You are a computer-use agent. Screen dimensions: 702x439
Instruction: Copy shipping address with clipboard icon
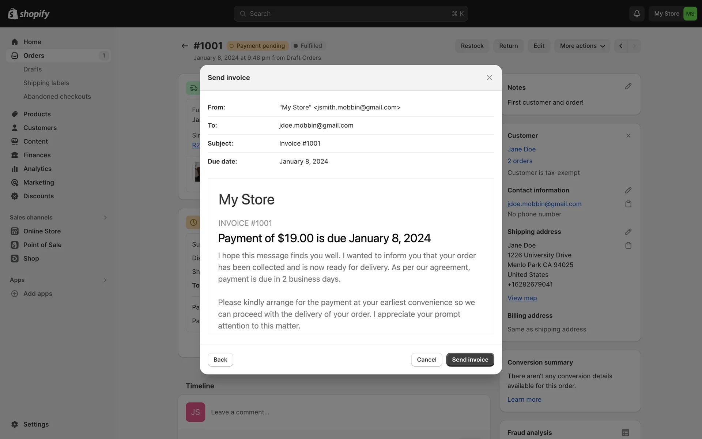point(628,245)
